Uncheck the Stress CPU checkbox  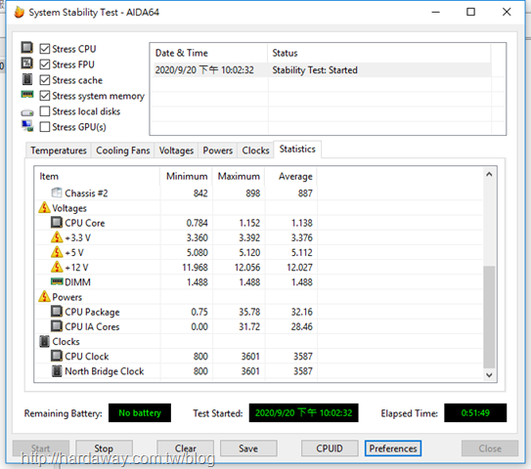pos(45,49)
